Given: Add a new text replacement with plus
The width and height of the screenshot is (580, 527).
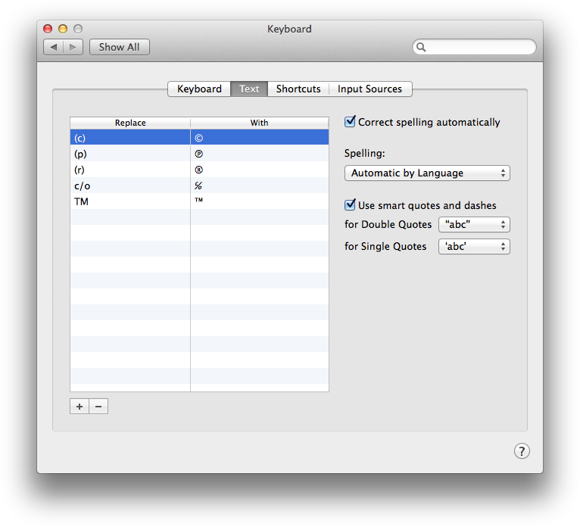Looking at the screenshot, I should click(80, 407).
